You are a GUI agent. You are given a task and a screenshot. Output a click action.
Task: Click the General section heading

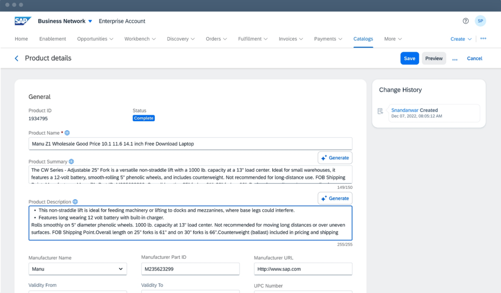tap(40, 97)
